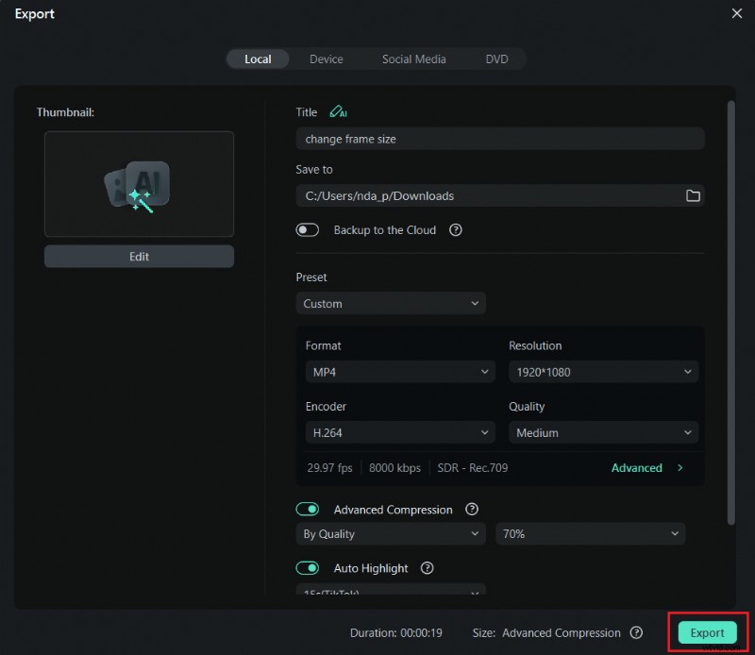The width and height of the screenshot is (755, 655).
Task: Disable Advanced Compression
Action: [x=308, y=510]
